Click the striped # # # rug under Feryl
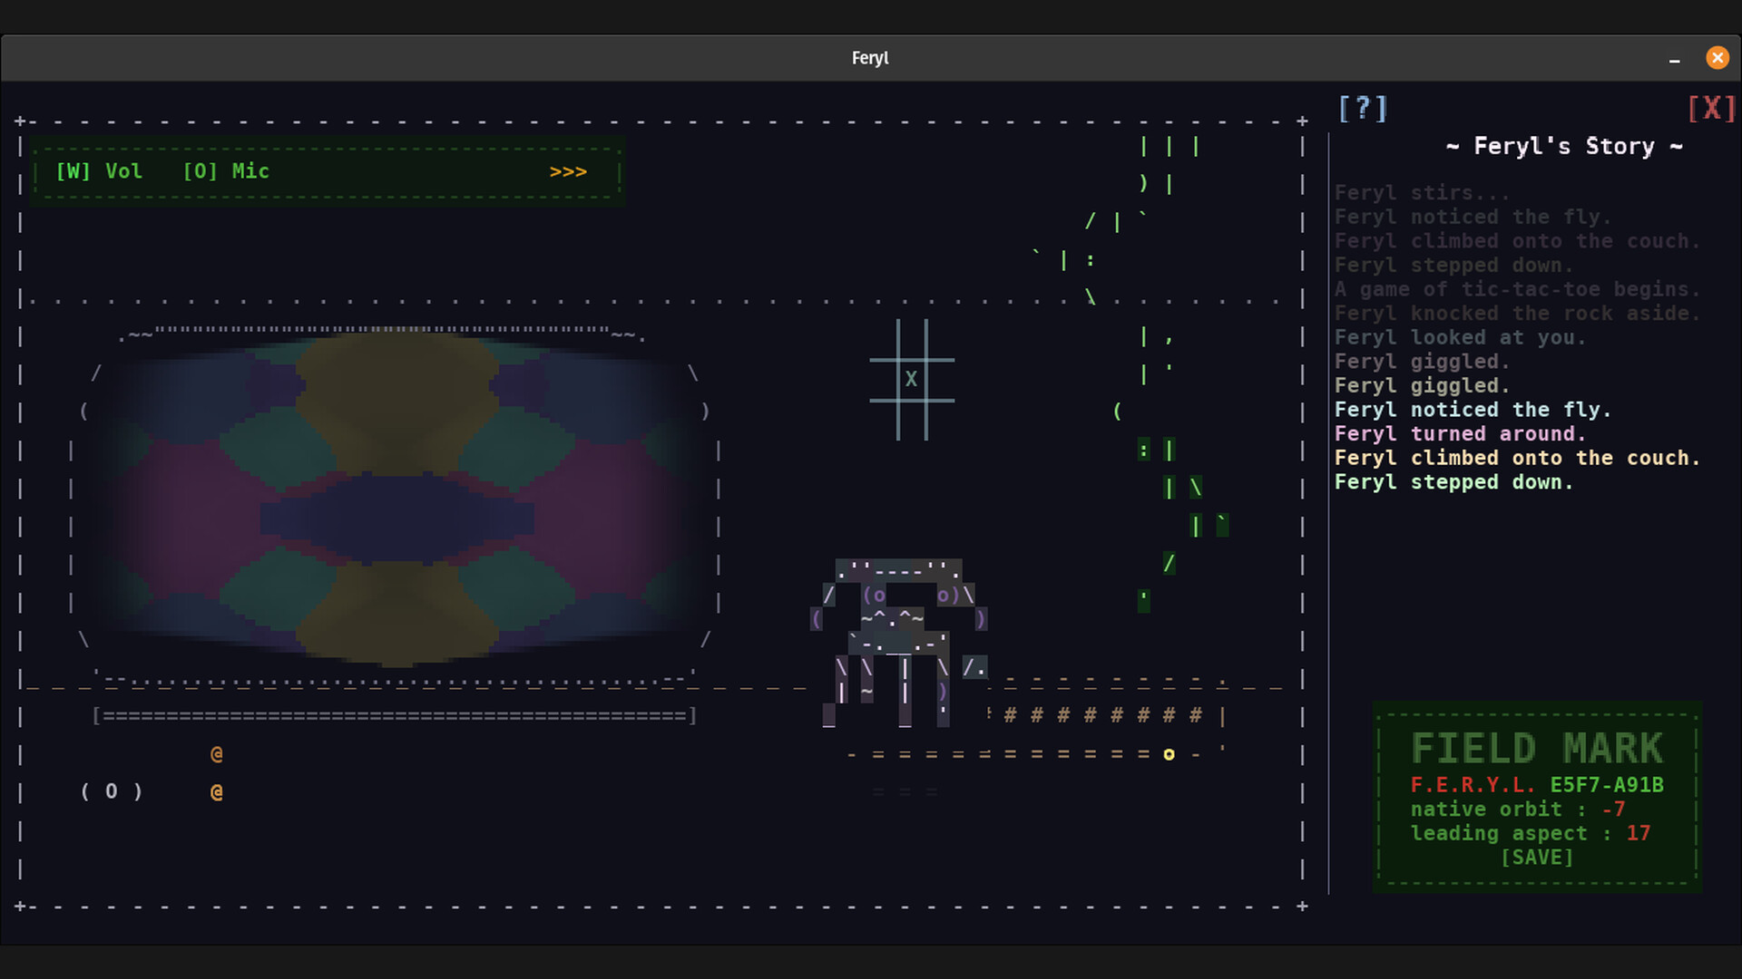Image resolution: width=1742 pixels, height=979 pixels. click(1102, 715)
